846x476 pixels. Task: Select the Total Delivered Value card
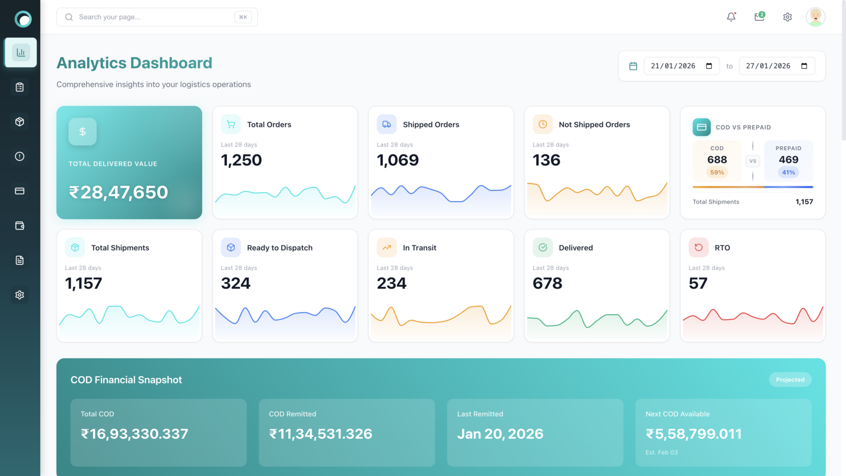tap(129, 162)
